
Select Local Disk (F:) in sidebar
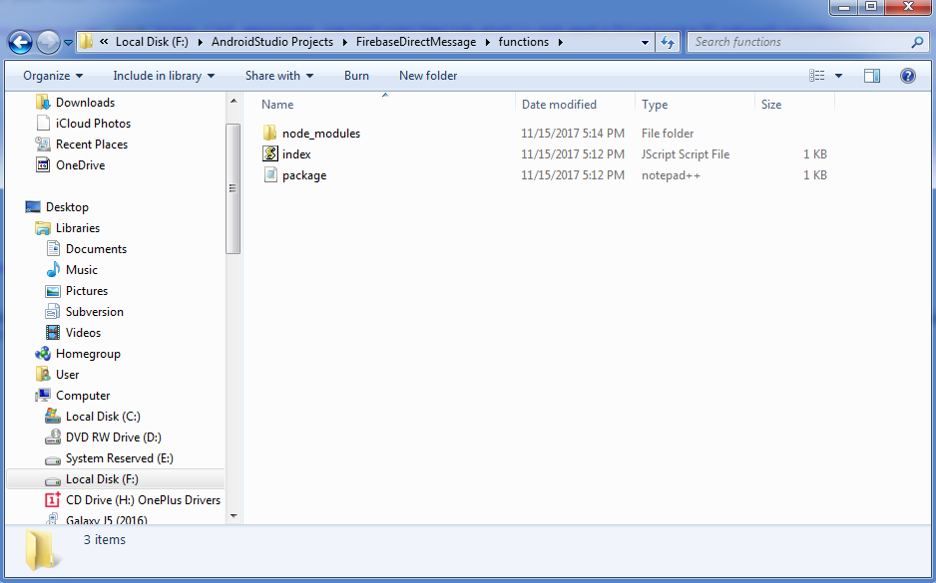[102, 479]
